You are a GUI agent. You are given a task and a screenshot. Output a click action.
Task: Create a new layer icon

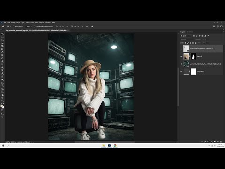(x=218, y=142)
